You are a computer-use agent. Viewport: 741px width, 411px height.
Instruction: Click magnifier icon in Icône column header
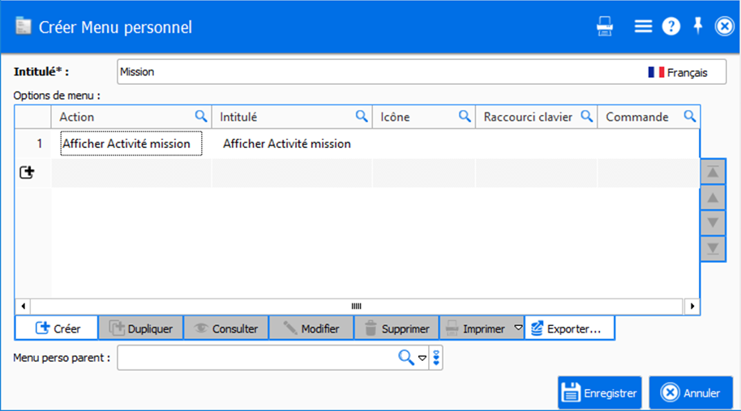point(465,117)
